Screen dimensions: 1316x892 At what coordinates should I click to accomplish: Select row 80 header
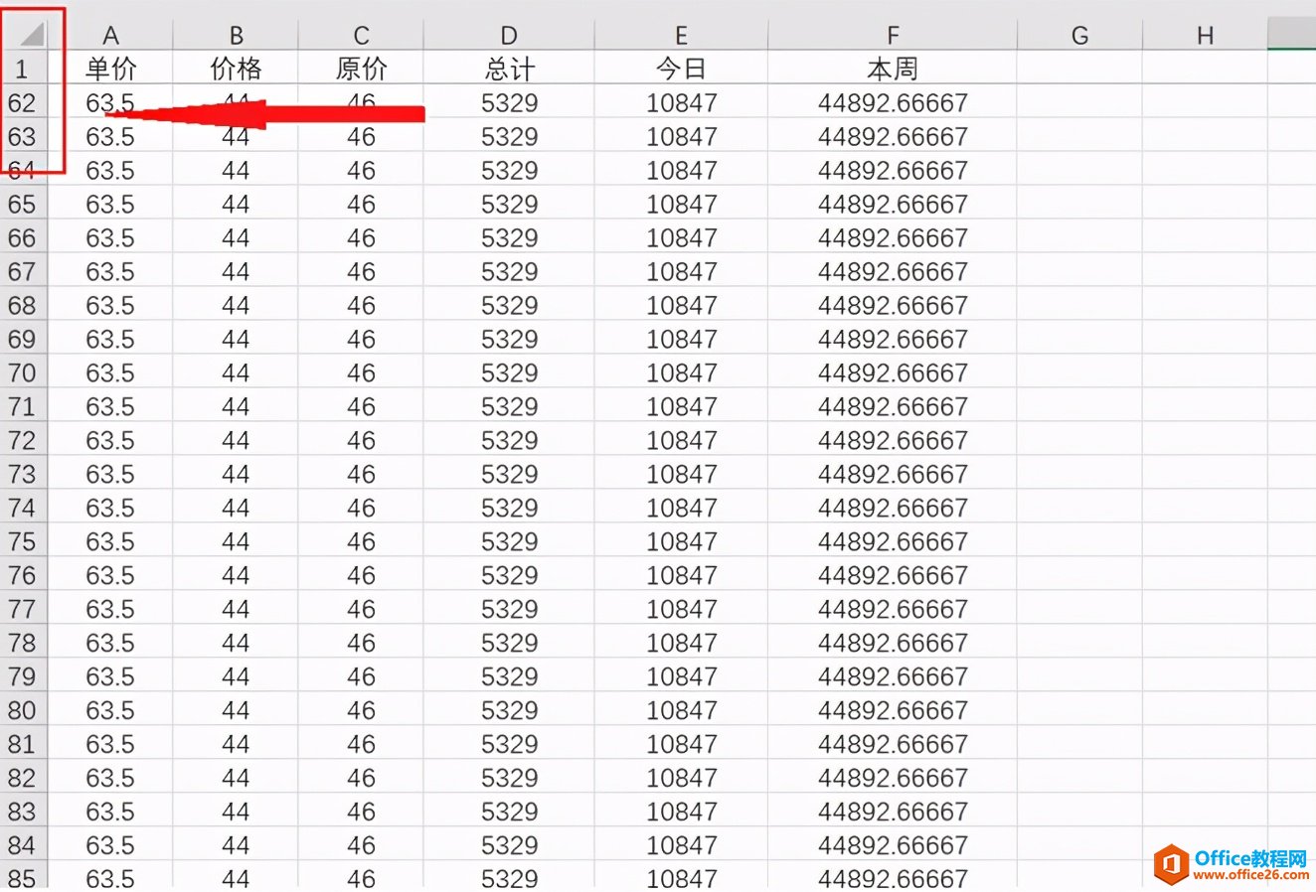click(23, 710)
